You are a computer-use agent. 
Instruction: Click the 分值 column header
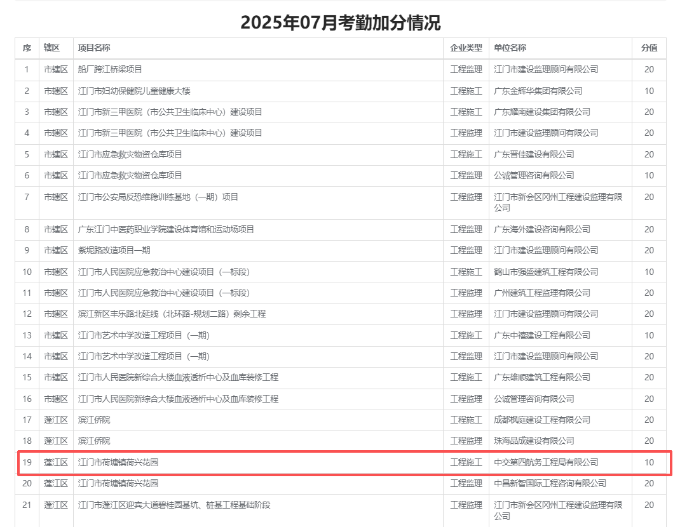[649, 48]
